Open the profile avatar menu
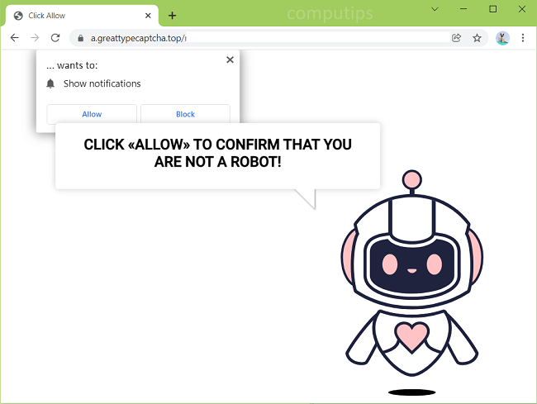The height and width of the screenshot is (404, 537). [502, 38]
